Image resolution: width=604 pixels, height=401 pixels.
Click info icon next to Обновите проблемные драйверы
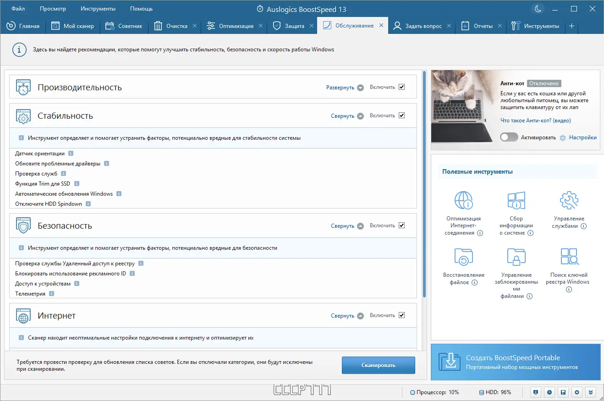[x=106, y=164]
